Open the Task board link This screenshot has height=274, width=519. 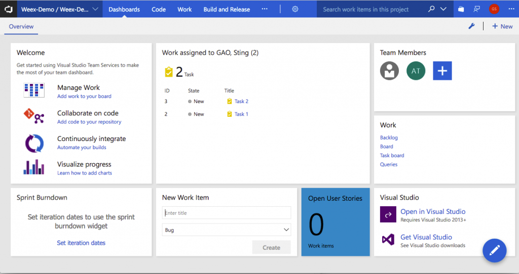[392, 155]
